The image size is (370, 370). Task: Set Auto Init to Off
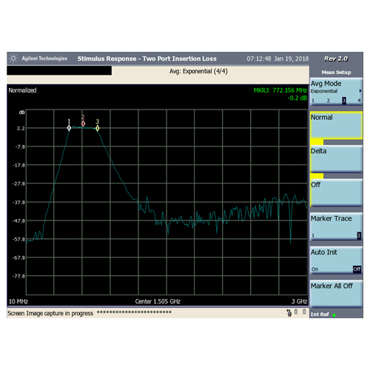(x=357, y=269)
